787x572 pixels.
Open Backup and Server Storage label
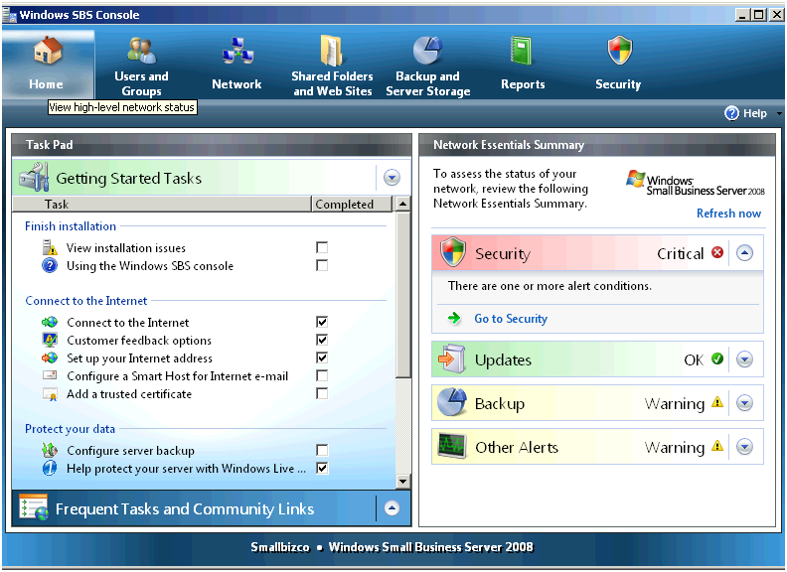coord(427,83)
